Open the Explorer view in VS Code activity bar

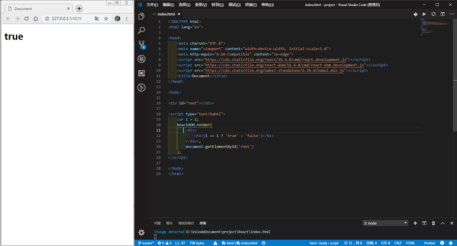[142, 16]
